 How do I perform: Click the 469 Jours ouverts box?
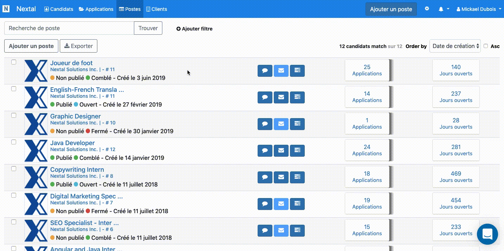(456, 177)
